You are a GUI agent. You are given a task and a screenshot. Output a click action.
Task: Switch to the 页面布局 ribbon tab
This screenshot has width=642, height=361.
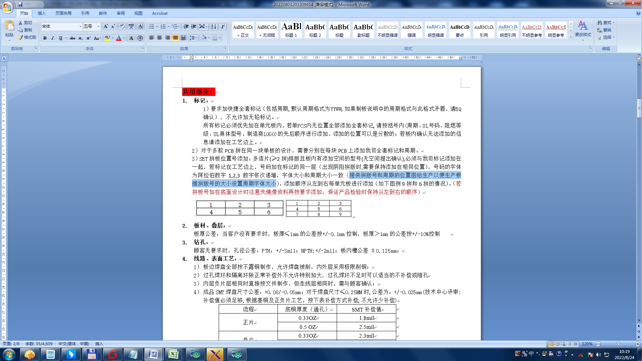click(64, 13)
